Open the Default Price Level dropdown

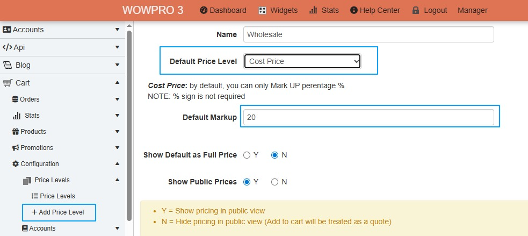302,61
